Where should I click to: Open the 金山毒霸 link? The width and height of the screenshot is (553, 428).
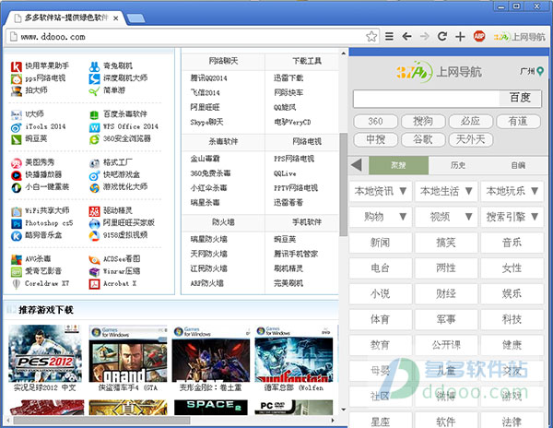click(x=205, y=159)
